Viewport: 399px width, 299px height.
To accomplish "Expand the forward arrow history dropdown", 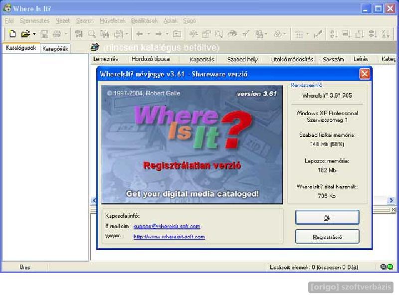I will (167, 33).
